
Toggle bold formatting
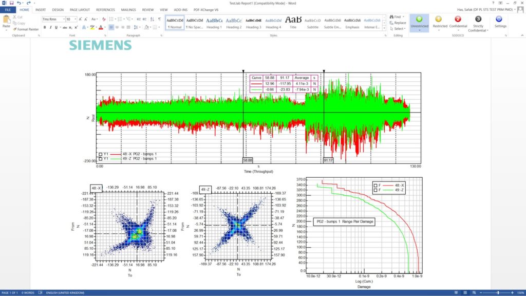click(45, 27)
